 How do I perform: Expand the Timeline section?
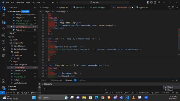point(8,90)
